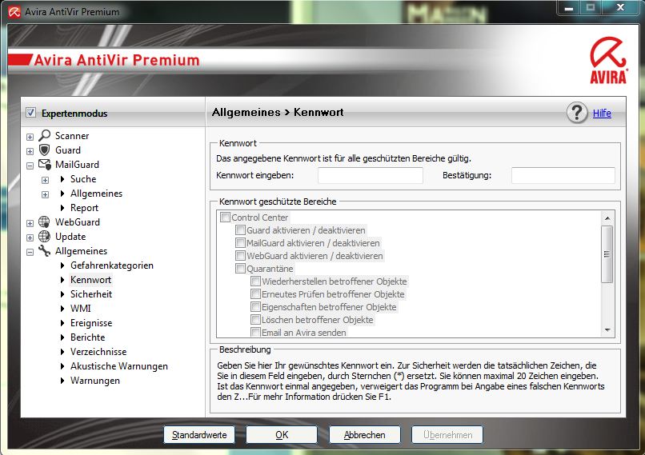
Task: Check MailGuard aktivieren / deaktivieren
Action: [240, 242]
